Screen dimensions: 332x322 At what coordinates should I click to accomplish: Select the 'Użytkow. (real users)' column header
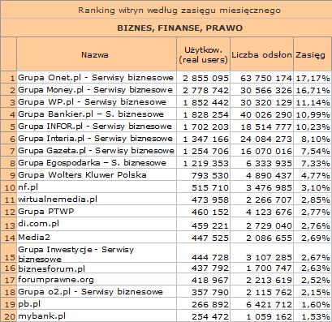pos(203,55)
